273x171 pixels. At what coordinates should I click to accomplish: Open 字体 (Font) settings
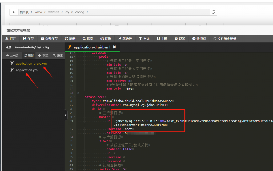pos(144,39)
